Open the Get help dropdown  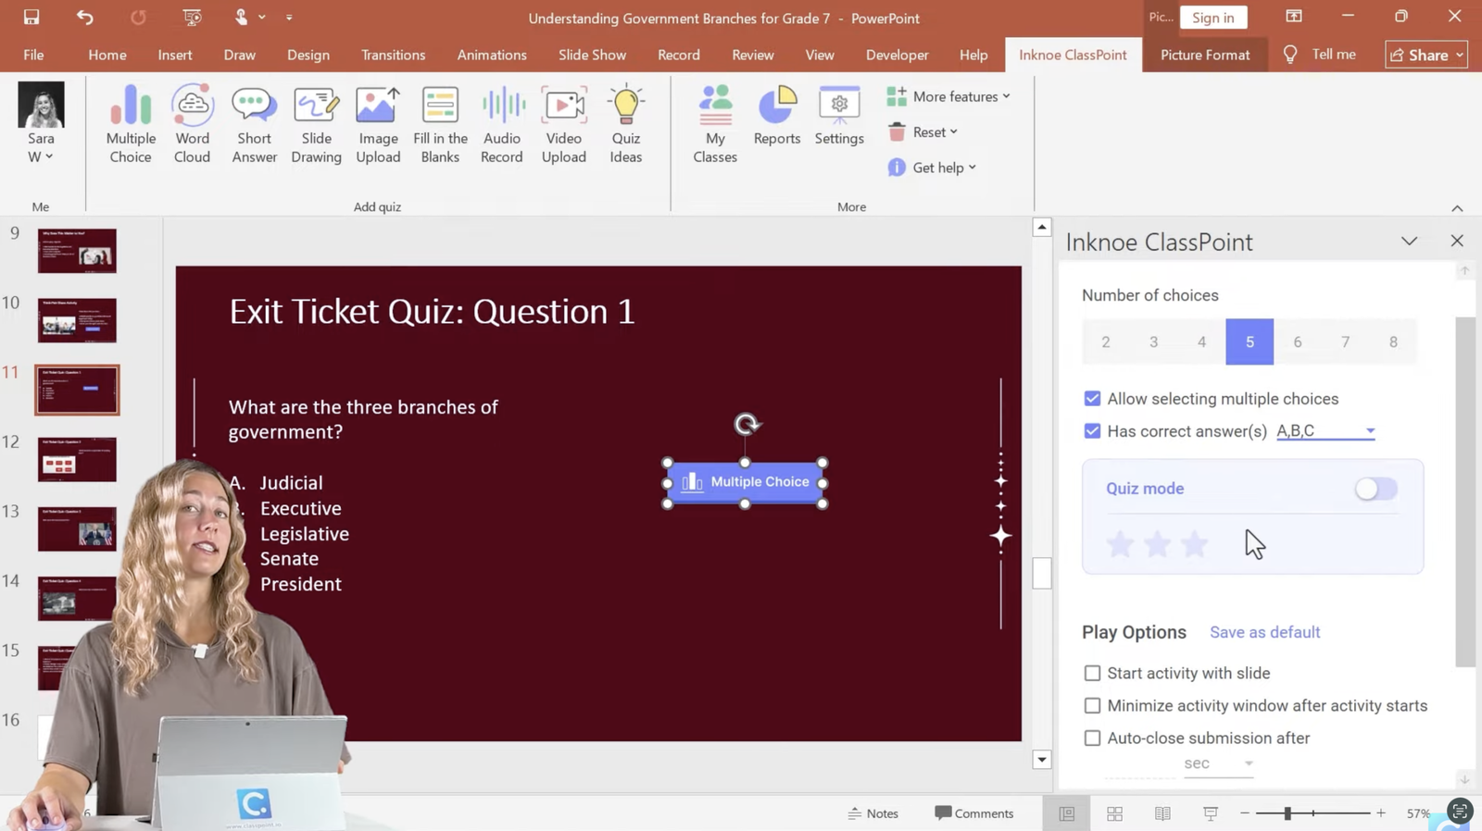[x=932, y=167]
